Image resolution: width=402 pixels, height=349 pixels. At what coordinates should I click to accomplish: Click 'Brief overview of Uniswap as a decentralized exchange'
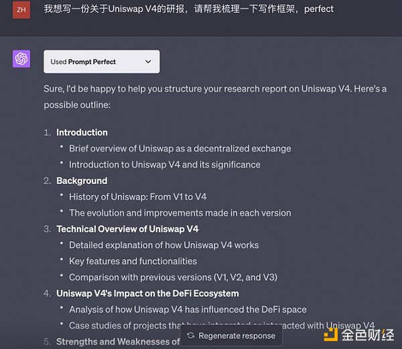click(x=180, y=148)
